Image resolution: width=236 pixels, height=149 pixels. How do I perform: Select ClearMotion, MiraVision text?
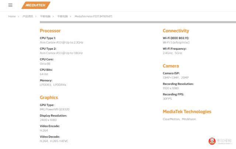point(179,119)
